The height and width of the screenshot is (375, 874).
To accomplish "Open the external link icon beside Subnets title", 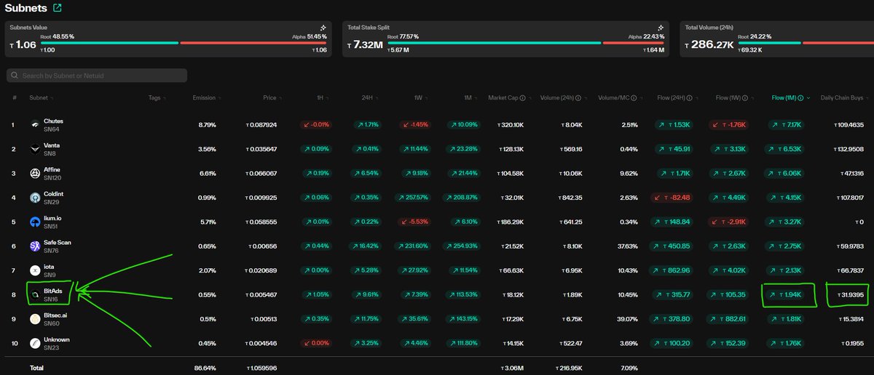I will (x=58, y=9).
